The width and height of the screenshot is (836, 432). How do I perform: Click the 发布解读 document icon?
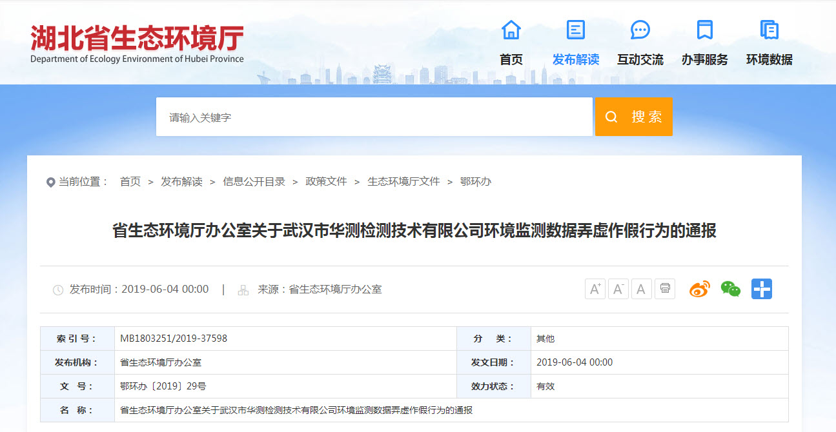coord(575,30)
